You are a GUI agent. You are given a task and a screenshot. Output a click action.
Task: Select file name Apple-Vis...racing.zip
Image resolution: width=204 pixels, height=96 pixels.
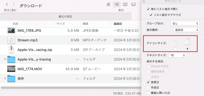tap(35, 50)
